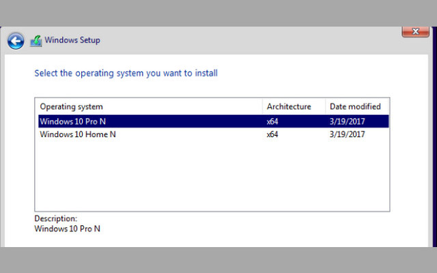Sort by the Architecture column header
Viewport: 437px width, 273px height.
289,106
